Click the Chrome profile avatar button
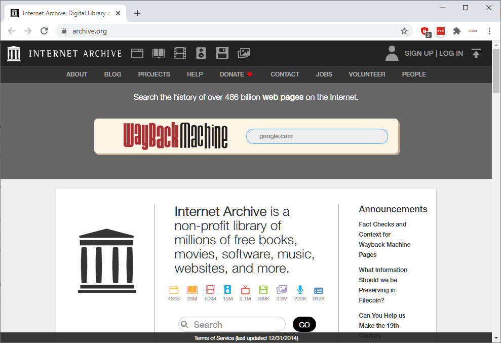501x343 pixels. (473, 31)
